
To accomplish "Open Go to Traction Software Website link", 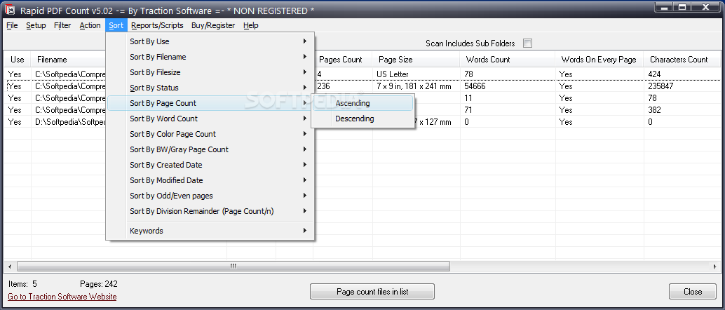I will click(62, 297).
